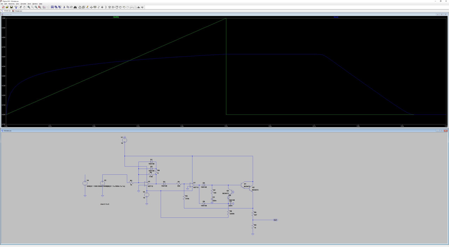Copy with the duplicate icon

pyautogui.click(x=68, y=7)
